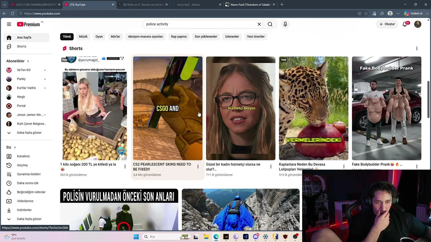Click the Oluştur create button
431x242 pixels.
point(387,24)
